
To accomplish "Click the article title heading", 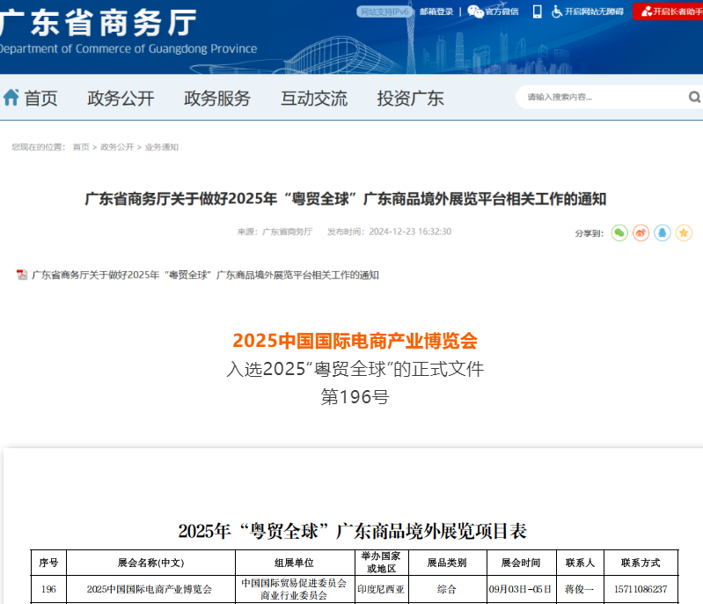I will tap(345, 199).
